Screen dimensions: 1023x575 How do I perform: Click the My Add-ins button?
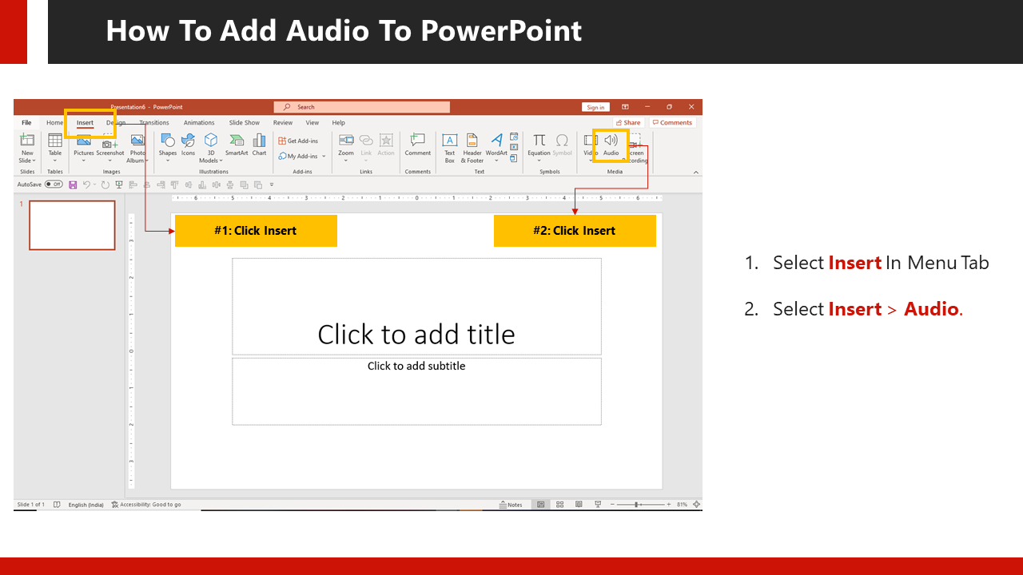[298, 157]
